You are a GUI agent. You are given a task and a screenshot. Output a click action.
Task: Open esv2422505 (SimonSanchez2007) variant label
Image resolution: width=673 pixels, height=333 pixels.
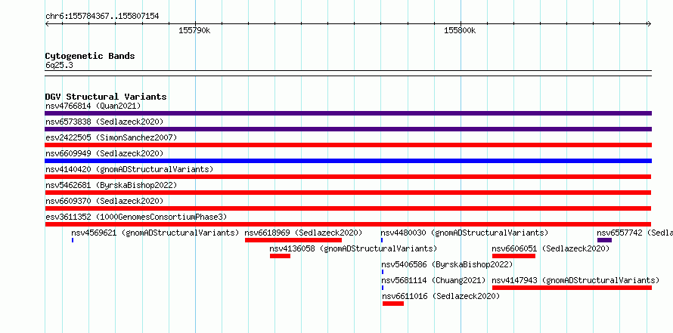pyautogui.click(x=111, y=137)
